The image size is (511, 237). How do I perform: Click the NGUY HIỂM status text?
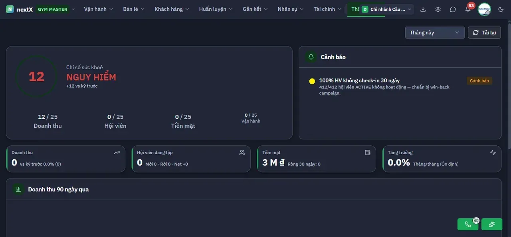point(91,77)
